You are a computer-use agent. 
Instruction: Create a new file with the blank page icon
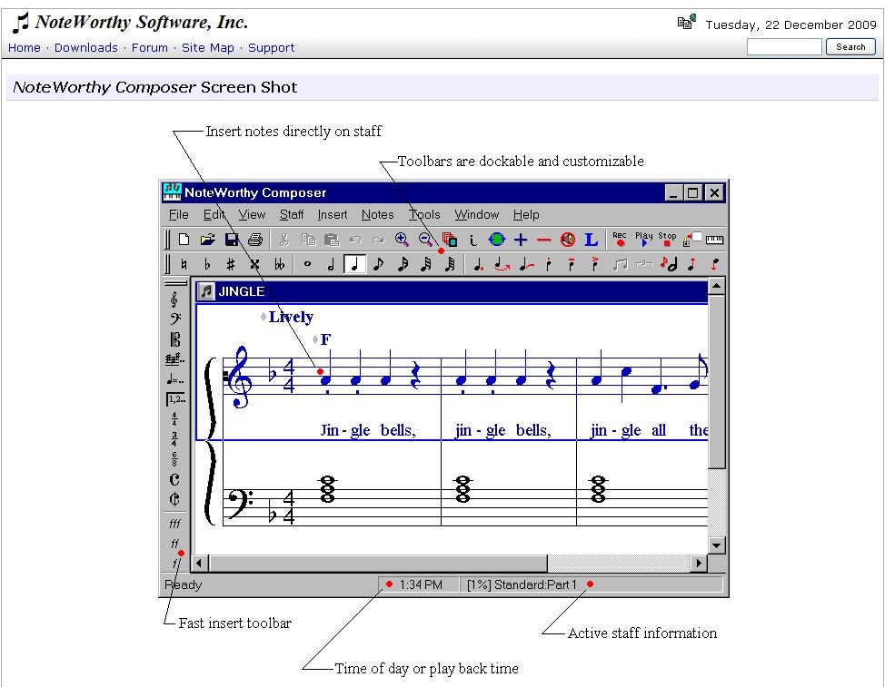(x=184, y=240)
